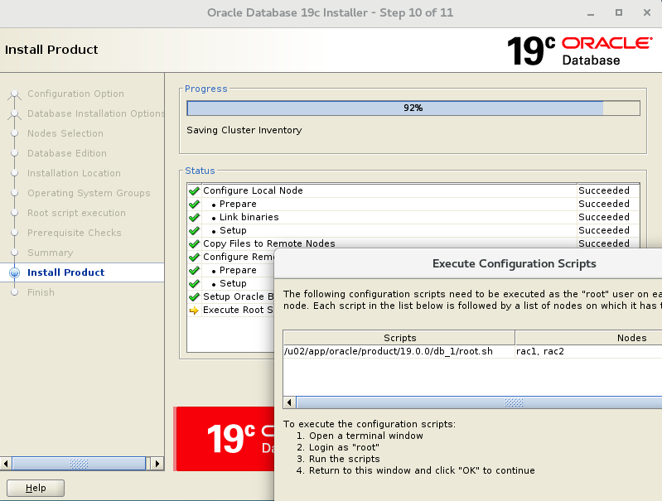Click checkmark icon next to Link binaries
This screenshot has width=662, height=501.
point(194,217)
